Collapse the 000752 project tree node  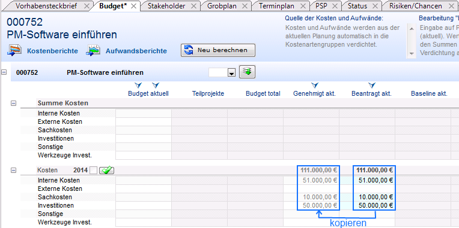(x=4, y=72)
